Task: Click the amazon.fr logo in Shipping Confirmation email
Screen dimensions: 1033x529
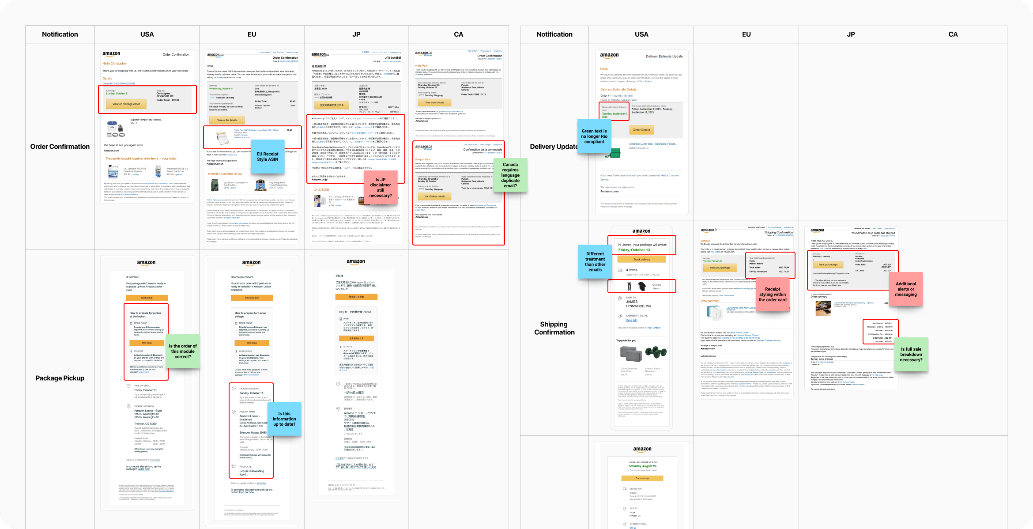Action: (709, 230)
